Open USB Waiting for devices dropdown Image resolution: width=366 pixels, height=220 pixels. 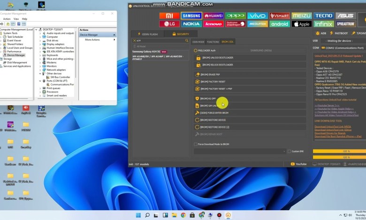coord(343,41)
